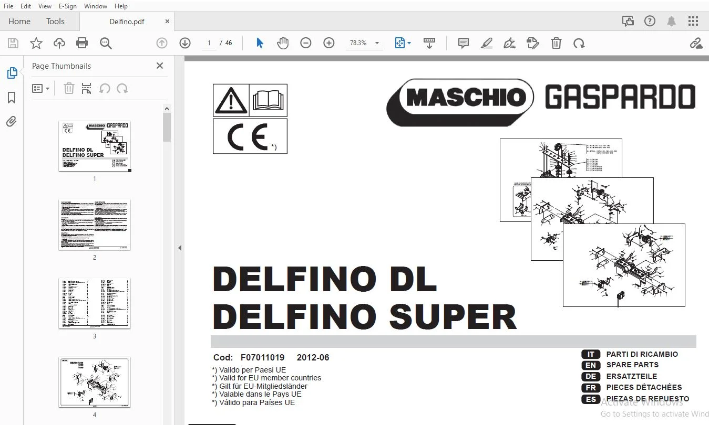Select the Delfino.pdf document tab
The width and height of the screenshot is (709, 425).
(127, 22)
